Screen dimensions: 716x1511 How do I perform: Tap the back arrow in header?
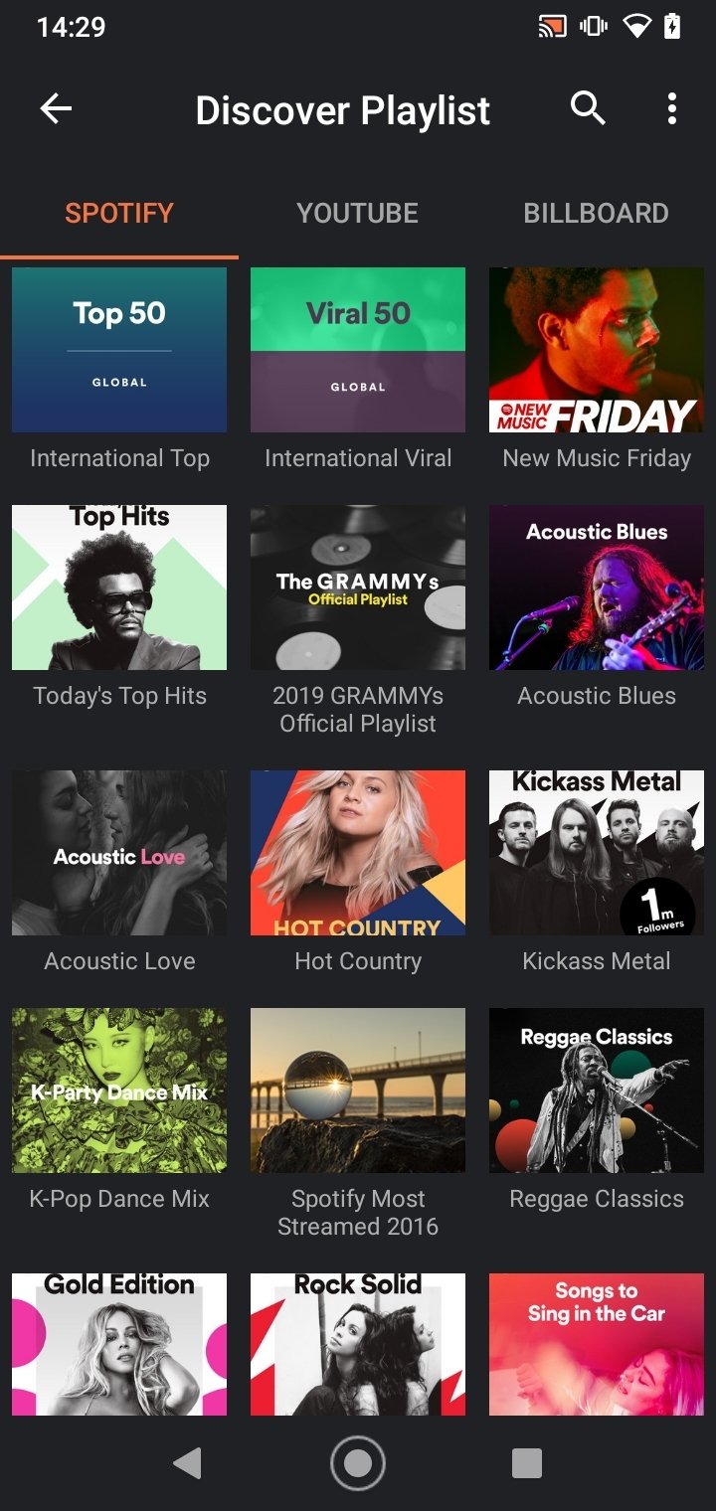(x=57, y=108)
